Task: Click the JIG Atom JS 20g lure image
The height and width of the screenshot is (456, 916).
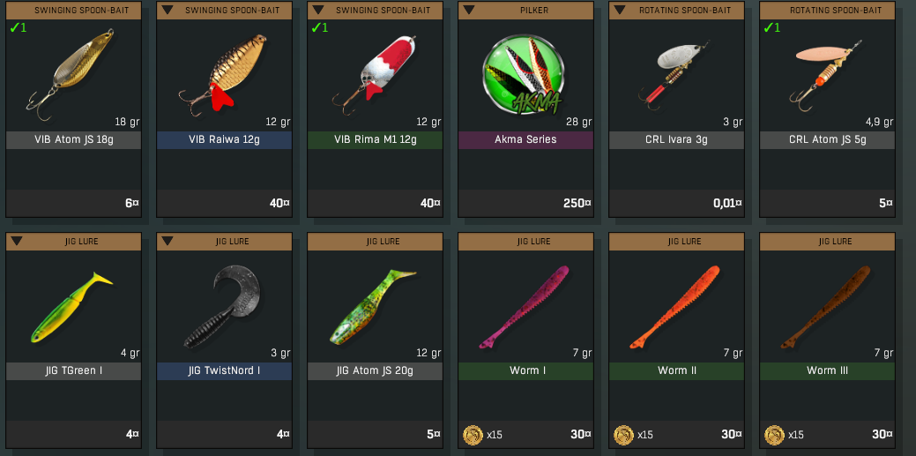Action: 373,306
